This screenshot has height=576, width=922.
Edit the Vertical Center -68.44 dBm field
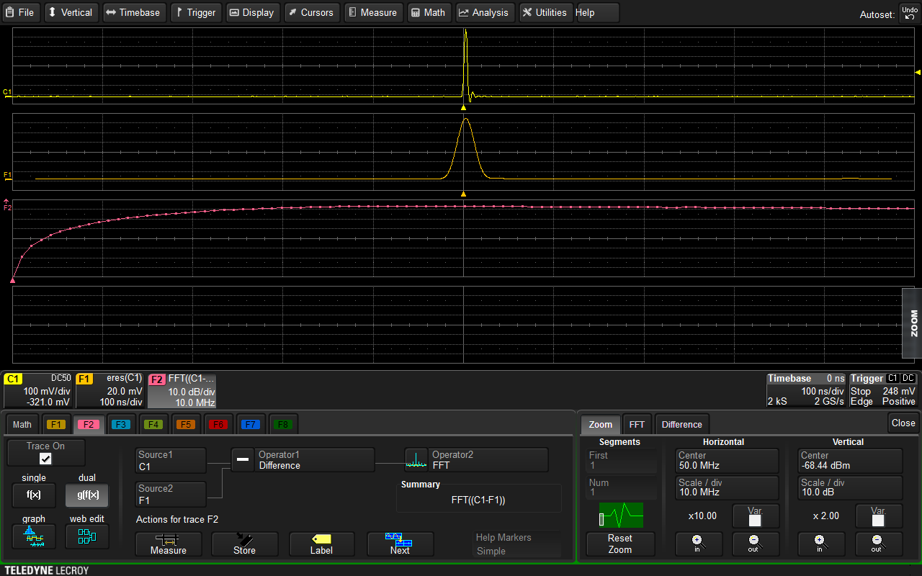(x=850, y=461)
